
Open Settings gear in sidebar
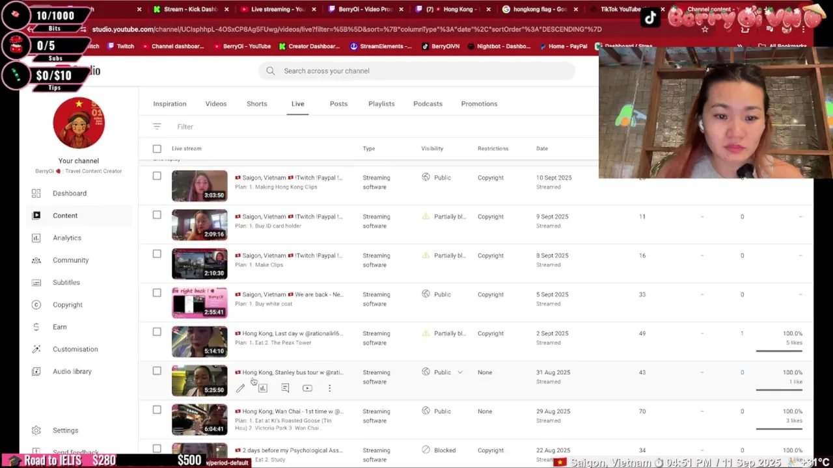pos(36,430)
